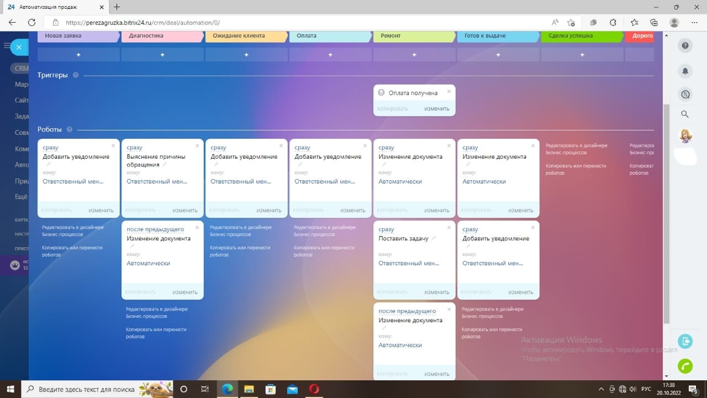This screenshot has height=398, width=707.
Task: Add a robot under Новая заявка stage
Action: pyautogui.click(x=78, y=55)
